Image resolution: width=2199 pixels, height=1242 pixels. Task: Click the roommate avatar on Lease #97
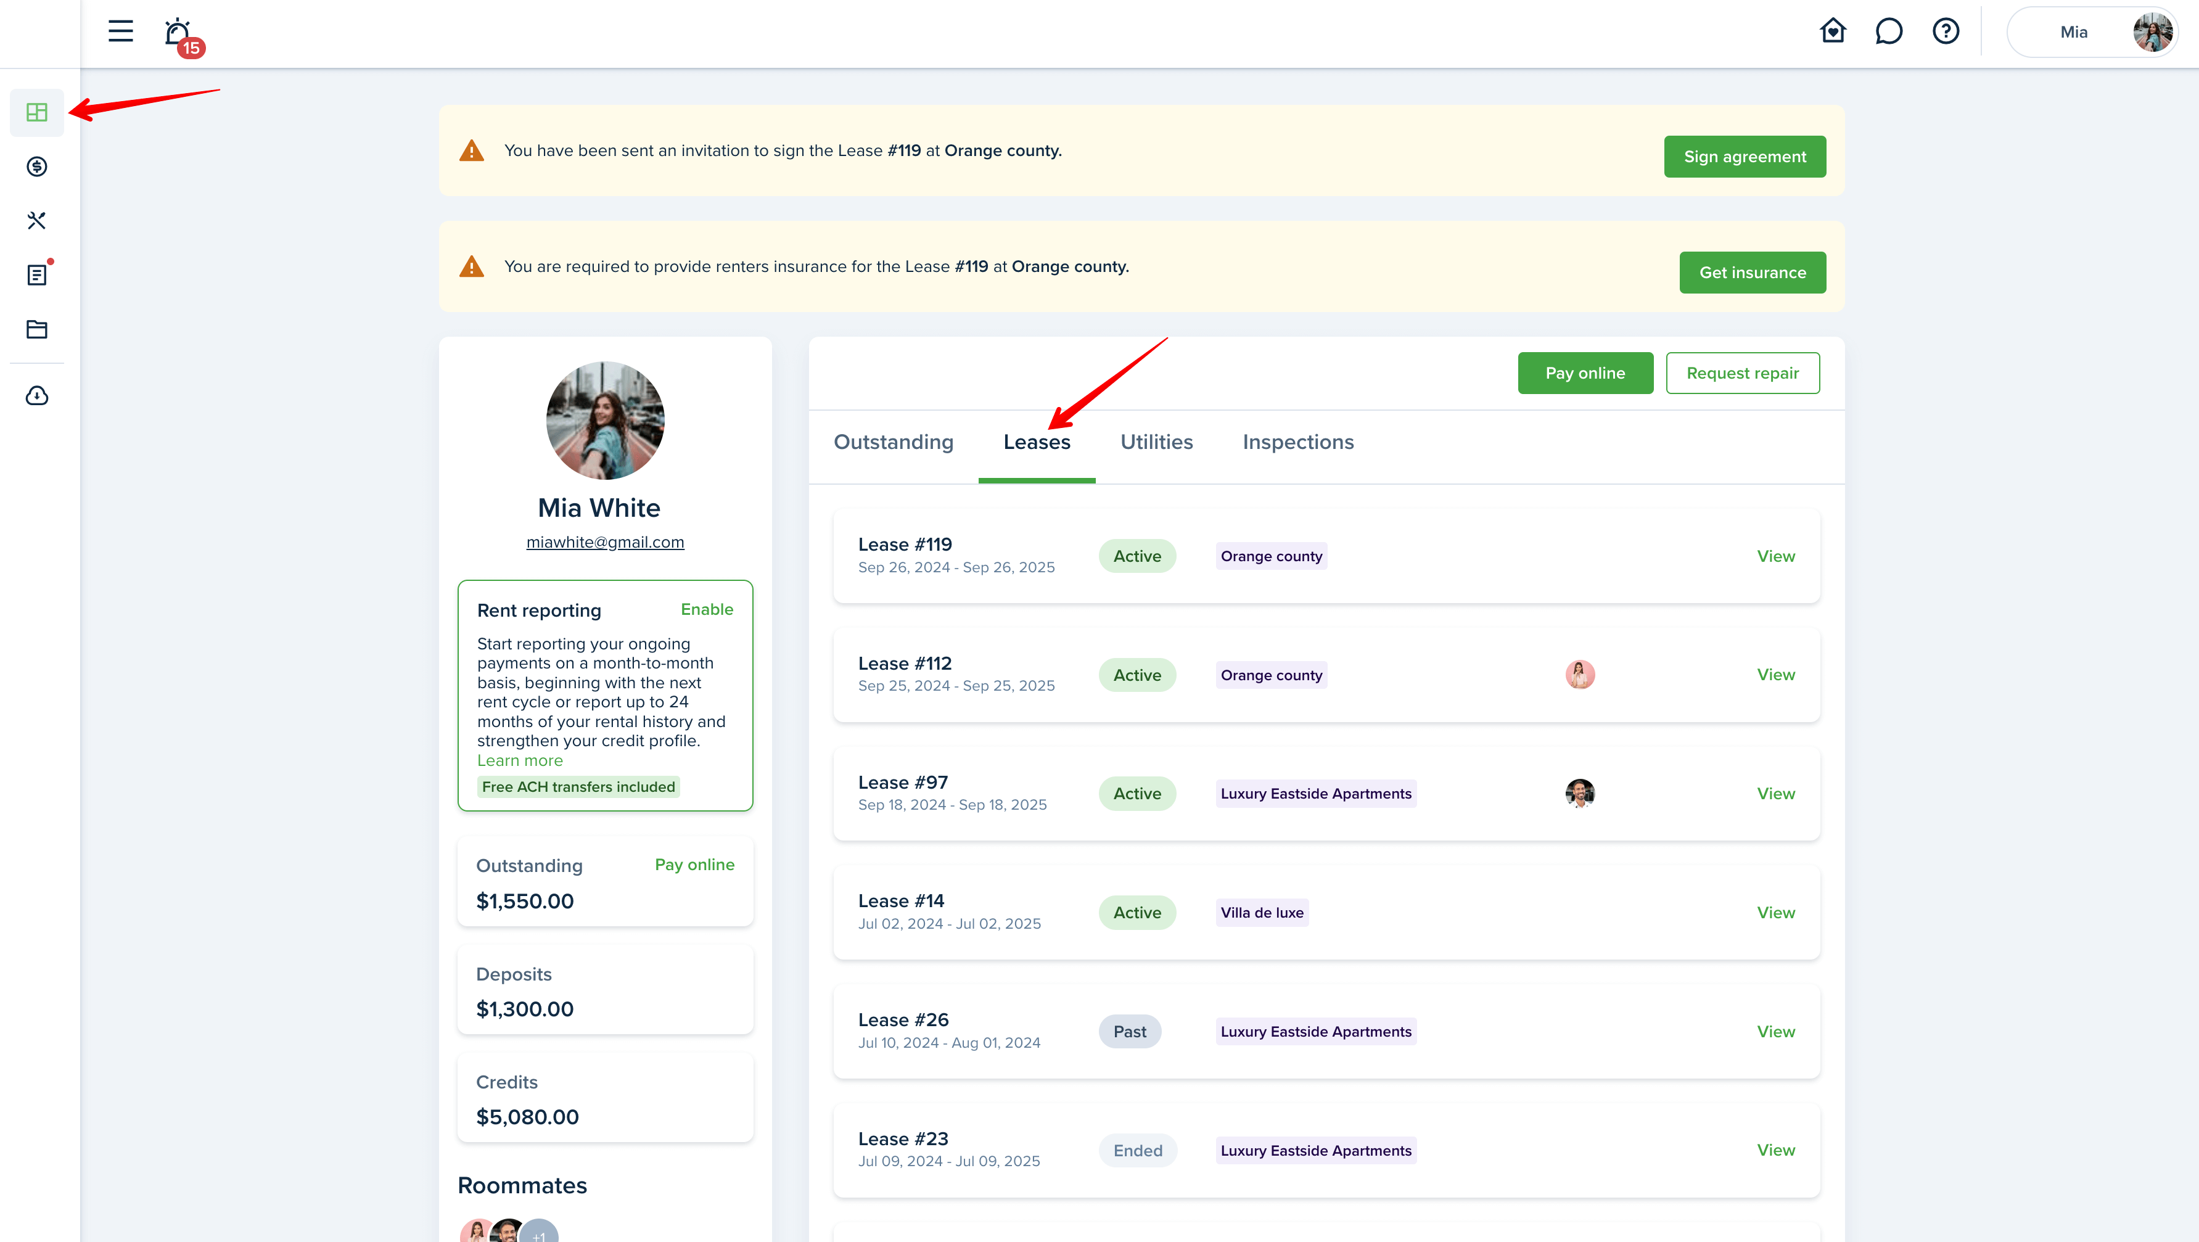[x=1580, y=794]
